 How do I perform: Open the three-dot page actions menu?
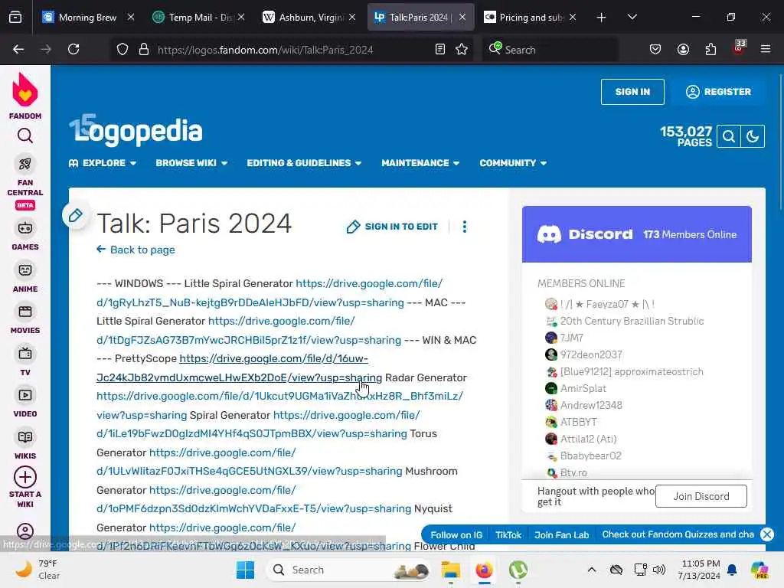[465, 227]
